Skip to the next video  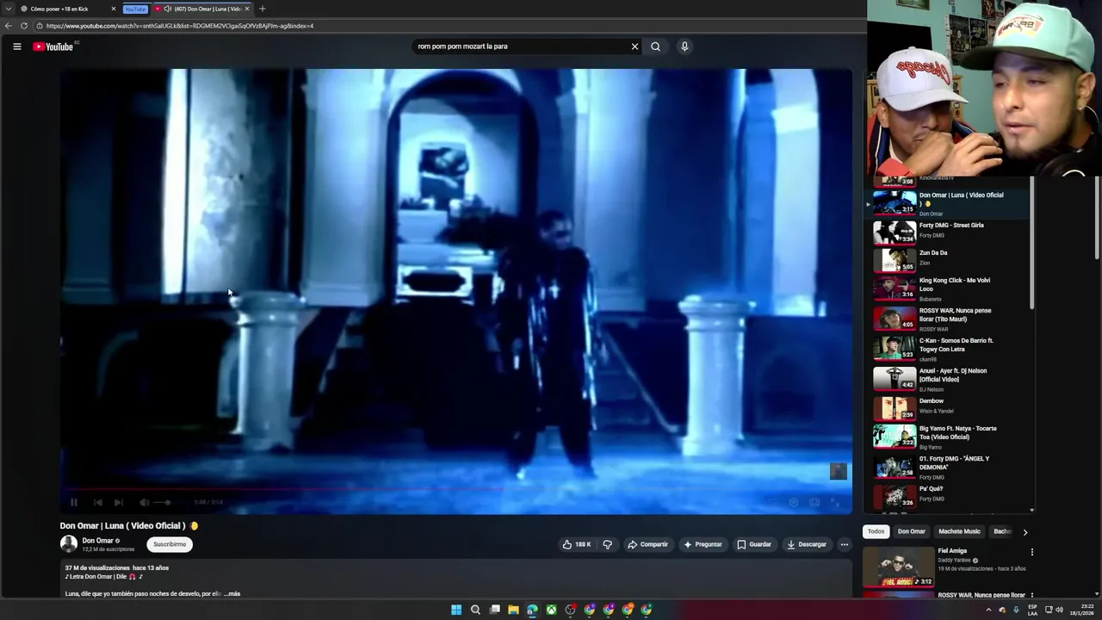pos(118,502)
